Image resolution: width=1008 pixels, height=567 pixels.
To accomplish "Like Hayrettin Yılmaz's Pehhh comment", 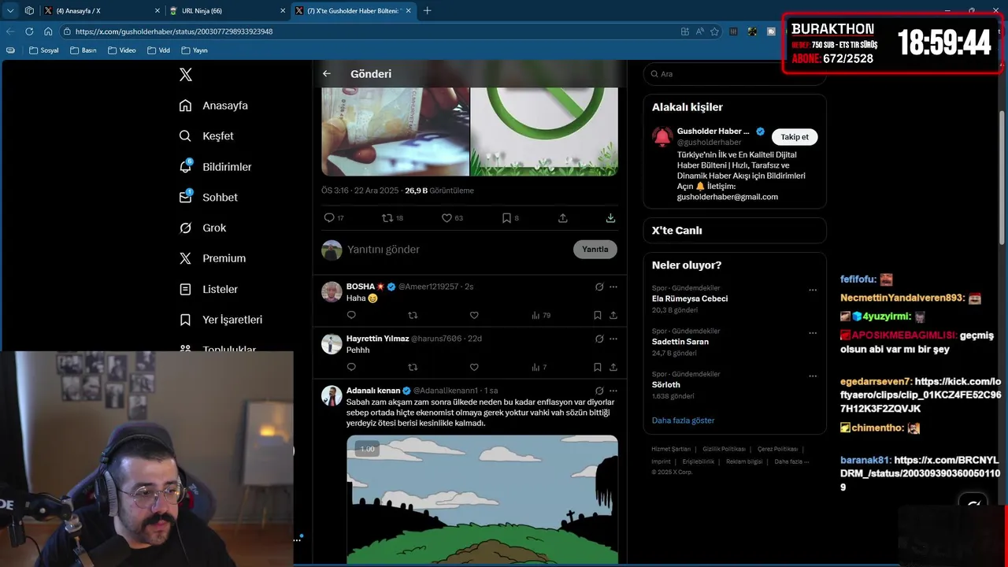I will click(x=474, y=367).
